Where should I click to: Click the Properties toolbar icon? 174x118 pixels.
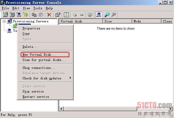point(58,15)
